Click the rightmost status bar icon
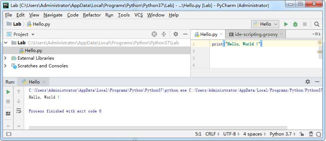Screen dimensions: 326x141 pos(319,134)
